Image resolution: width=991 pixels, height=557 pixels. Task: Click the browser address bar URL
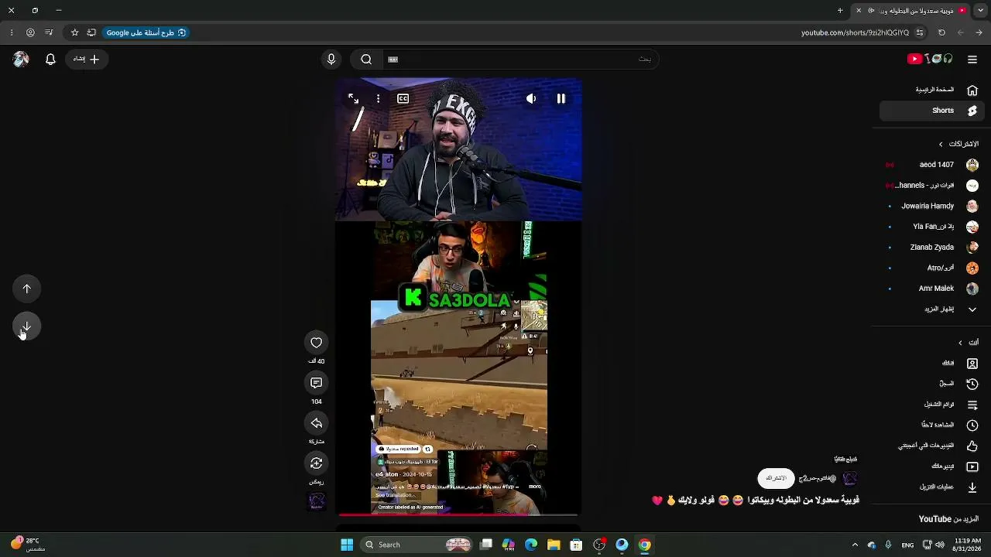(855, 32)
